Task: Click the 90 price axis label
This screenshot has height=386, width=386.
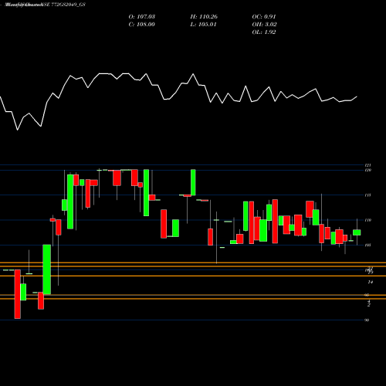Action: coord(367,320)
